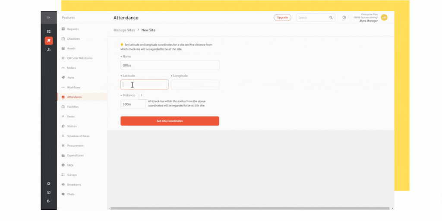Click the Schedule of Rates dollar icon

pyautogui.click(x=63, y=136)
